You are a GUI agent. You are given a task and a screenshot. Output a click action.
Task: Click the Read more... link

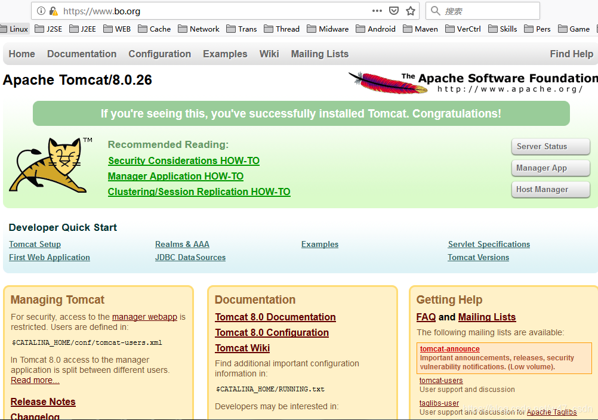[35, 380]
